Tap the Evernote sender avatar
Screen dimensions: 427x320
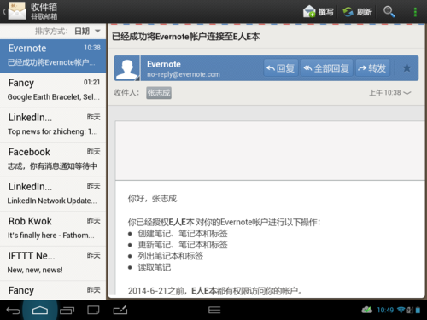(x=127, y=68)
